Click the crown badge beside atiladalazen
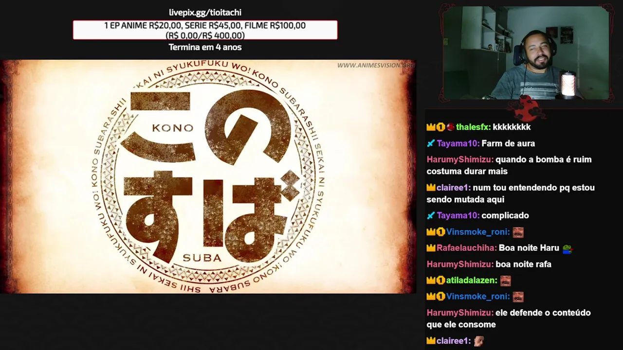The width and height of the screenshot is (623, 350). 431,280
